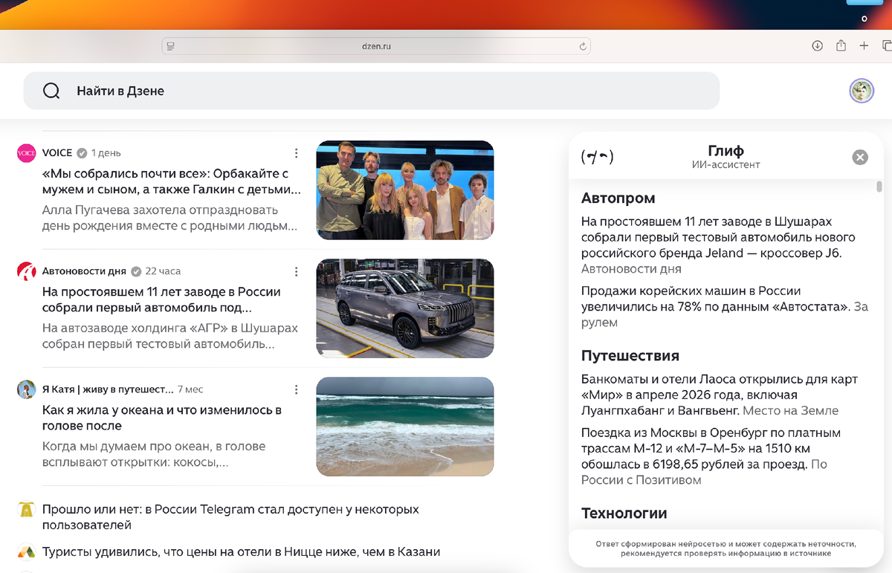Click the 'ИИ-ассистент' subtitle

[725, 165]
